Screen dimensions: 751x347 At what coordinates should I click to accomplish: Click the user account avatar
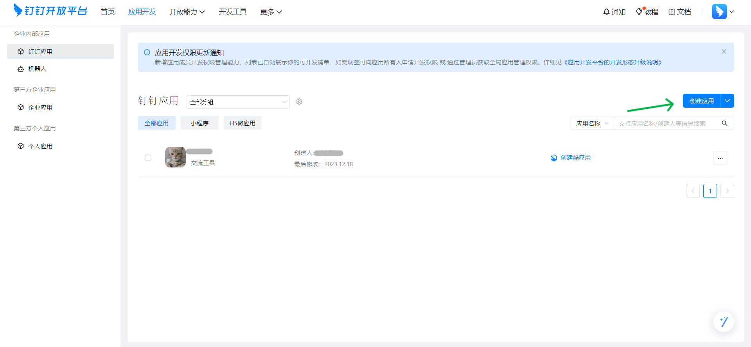[x=719, y=12]
